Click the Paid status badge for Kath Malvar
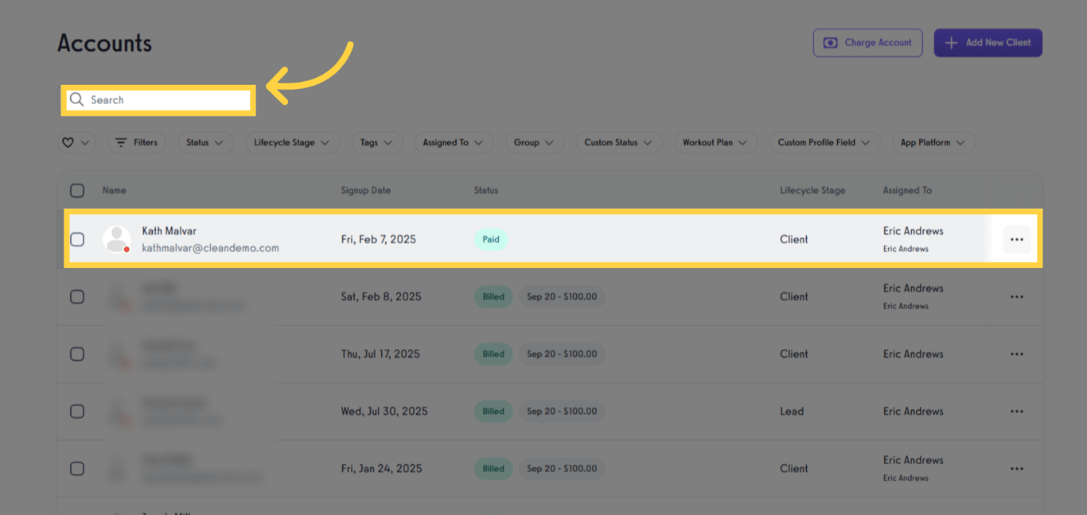Screen dimensions: 1087x515 point(491,238)
